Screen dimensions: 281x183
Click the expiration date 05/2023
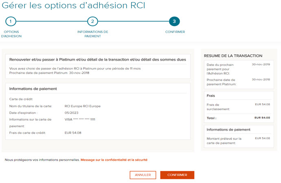pos(71,113)
